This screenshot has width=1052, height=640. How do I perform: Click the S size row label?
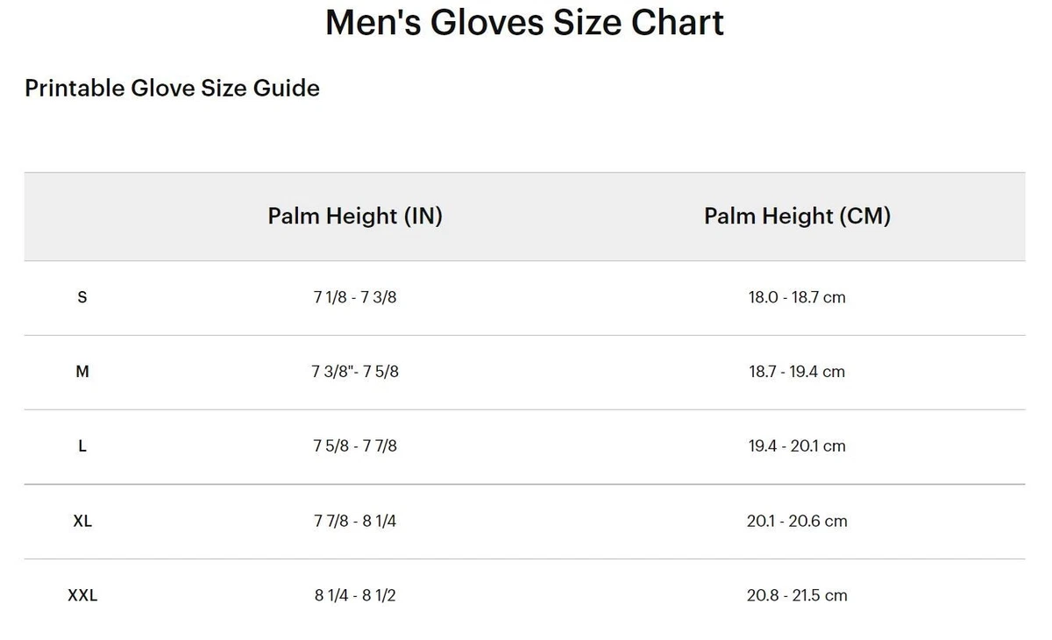pos(82,297)
